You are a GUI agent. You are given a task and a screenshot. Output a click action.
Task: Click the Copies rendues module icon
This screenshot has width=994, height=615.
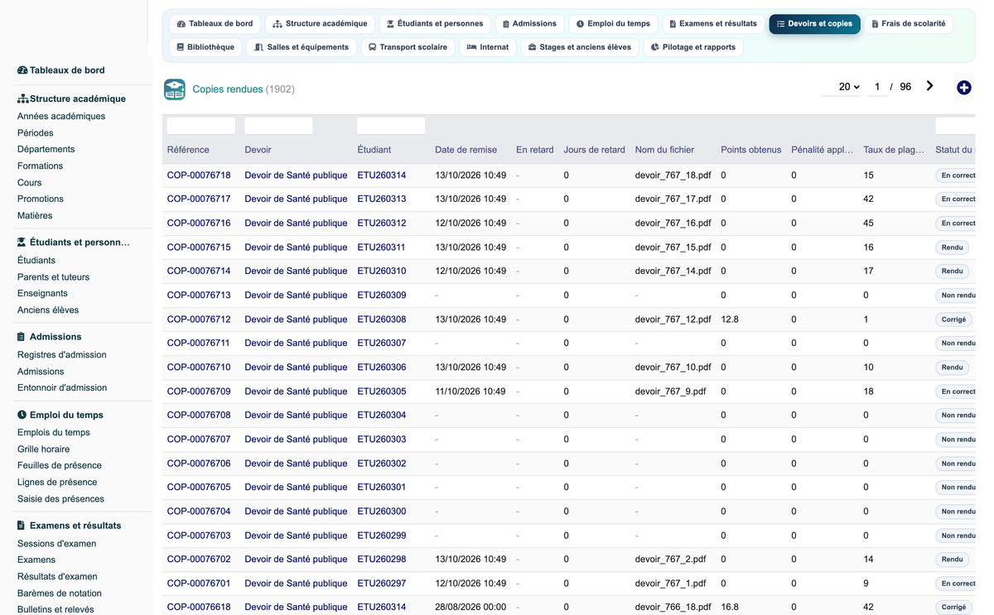(x=175, y=89)
